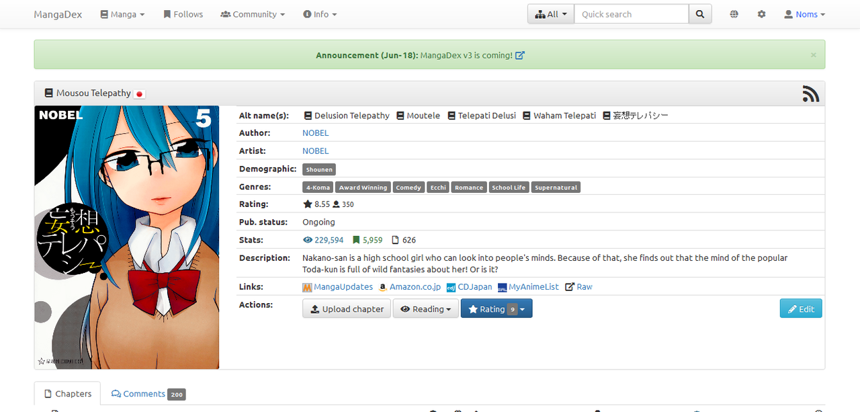Dismiss the announcement banner
Image resolution: width=860 pixels, height=412 pixels.
pos(813,55)
